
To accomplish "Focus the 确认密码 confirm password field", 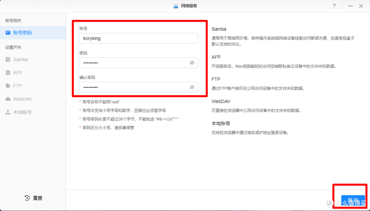I will [x=139, y=87].
